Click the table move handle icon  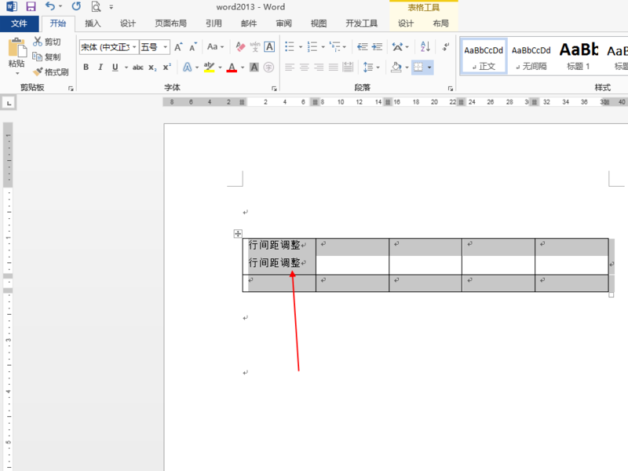coord(238,233)
